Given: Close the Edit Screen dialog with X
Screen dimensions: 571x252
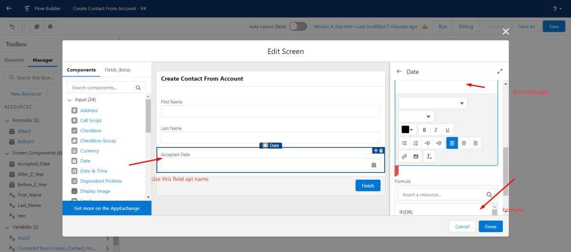Looking at the screenshot, I should [506, 31].
